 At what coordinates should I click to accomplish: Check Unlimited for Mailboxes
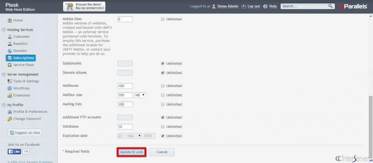pyautogui.click(x=163, y=86)
